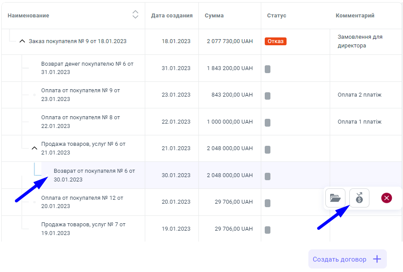Click comment cell Замовлення для директора
Viewport: 403px width, 272px height.
[x=360, y=41]
